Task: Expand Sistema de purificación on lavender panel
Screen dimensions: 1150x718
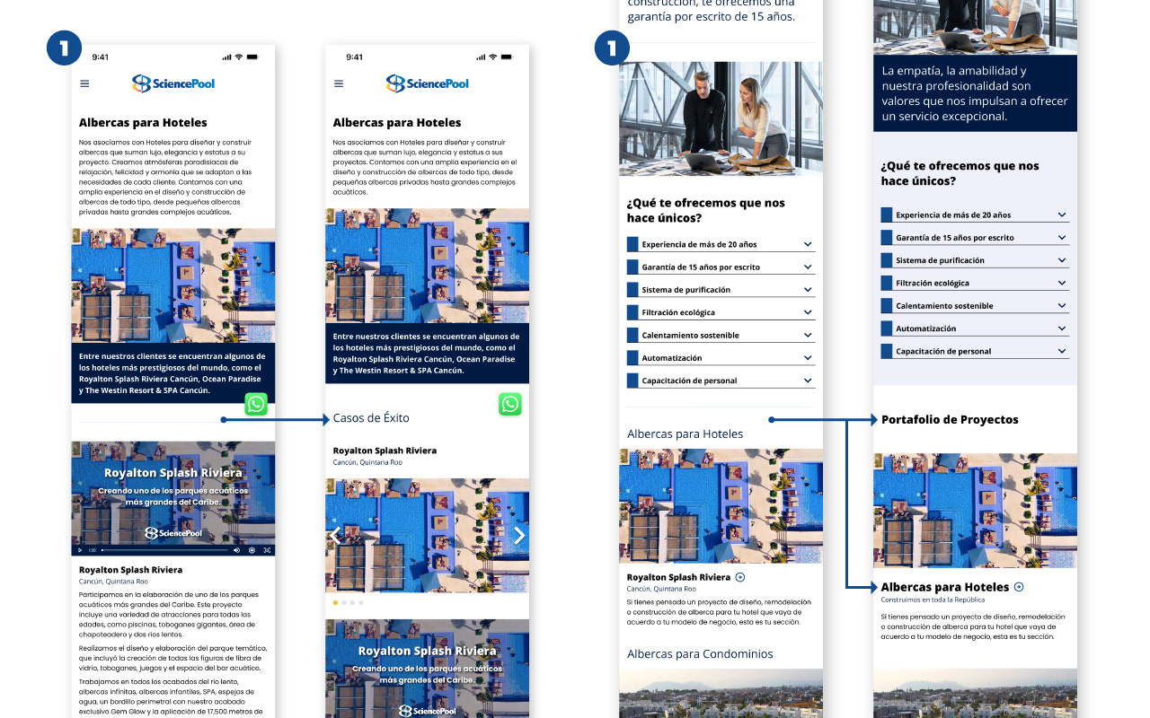Action: point(975,260)
